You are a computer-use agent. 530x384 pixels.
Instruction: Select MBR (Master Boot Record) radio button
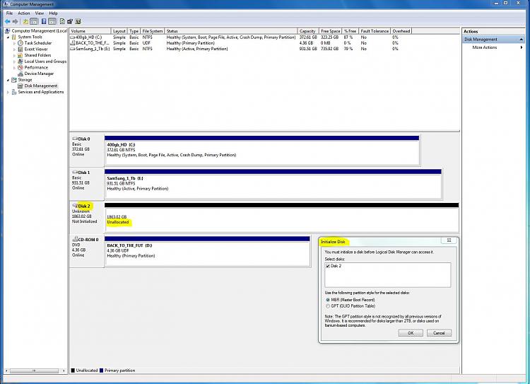[327, 300]
